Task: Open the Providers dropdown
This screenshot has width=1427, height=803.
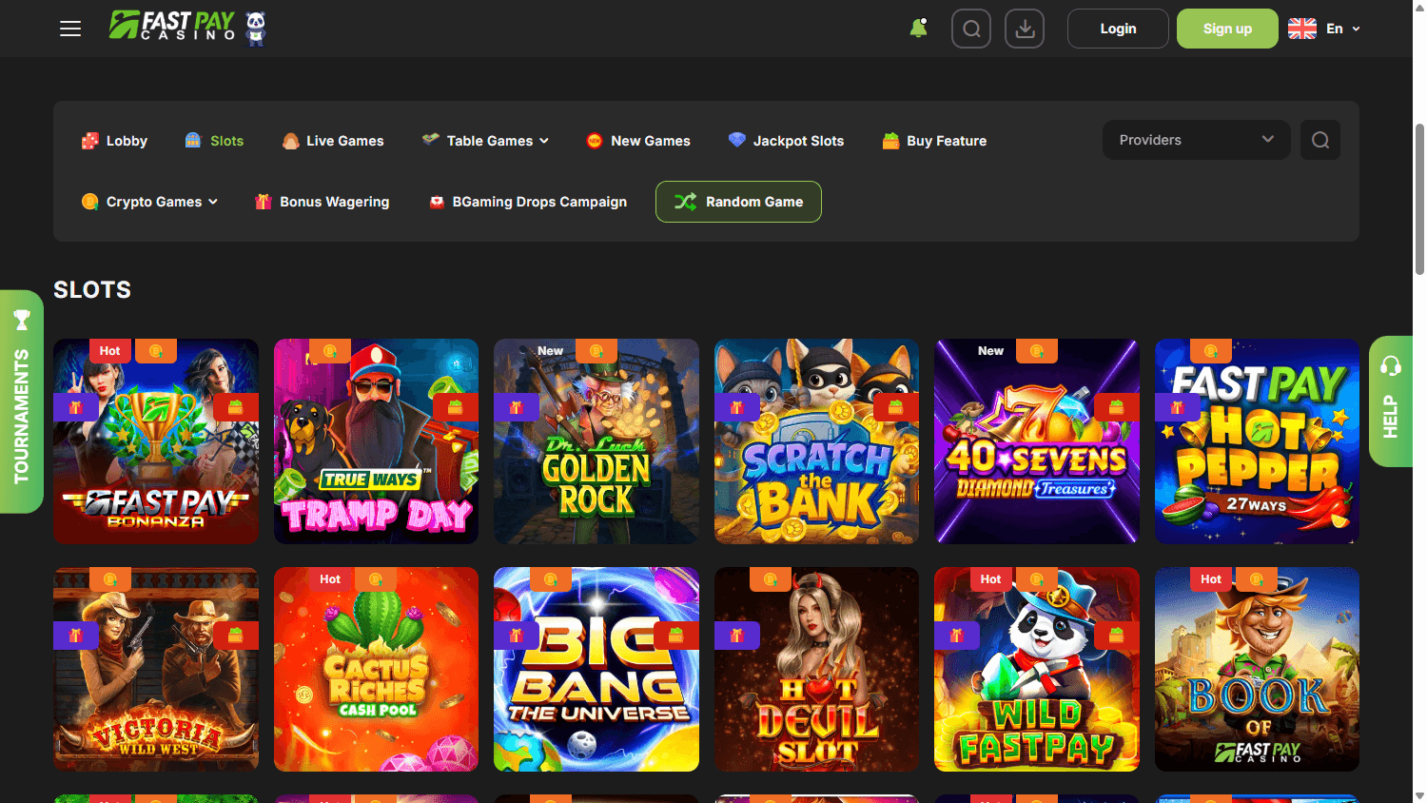Action: tap(1196, 140)
